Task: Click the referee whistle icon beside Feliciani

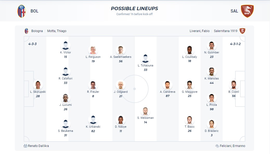Action: click(x=217, y=146)
